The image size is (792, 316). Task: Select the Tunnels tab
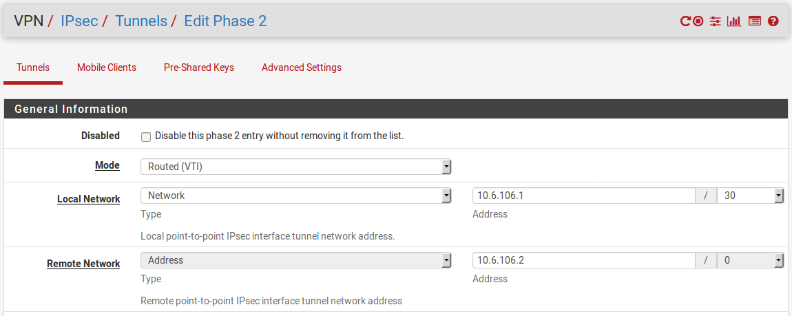33,67
